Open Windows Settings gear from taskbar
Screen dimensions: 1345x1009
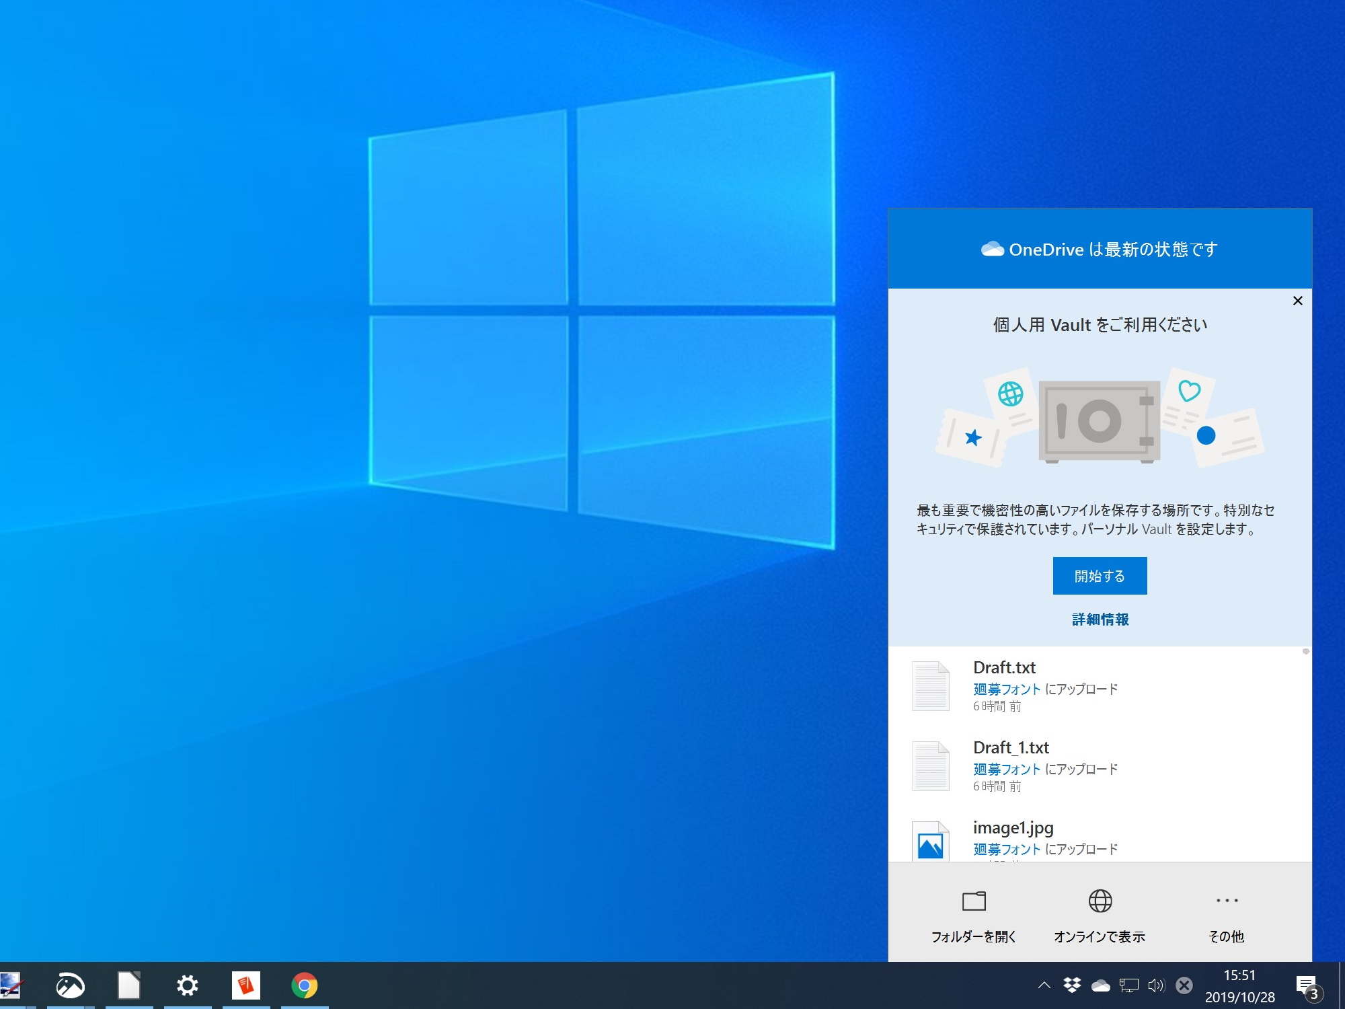tap(188, 985)
